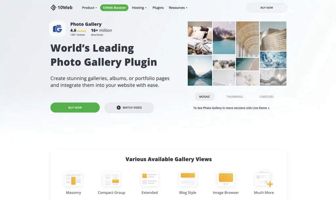Image resolution: width=336 pixels, height=200 pixels.
Task: Click the Much More plus icon
Action: 270,184
